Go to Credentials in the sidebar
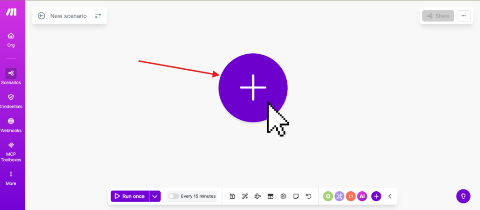The width and height of the screenshot is (480, 210). pyautogui.click(x=11, y=101)
